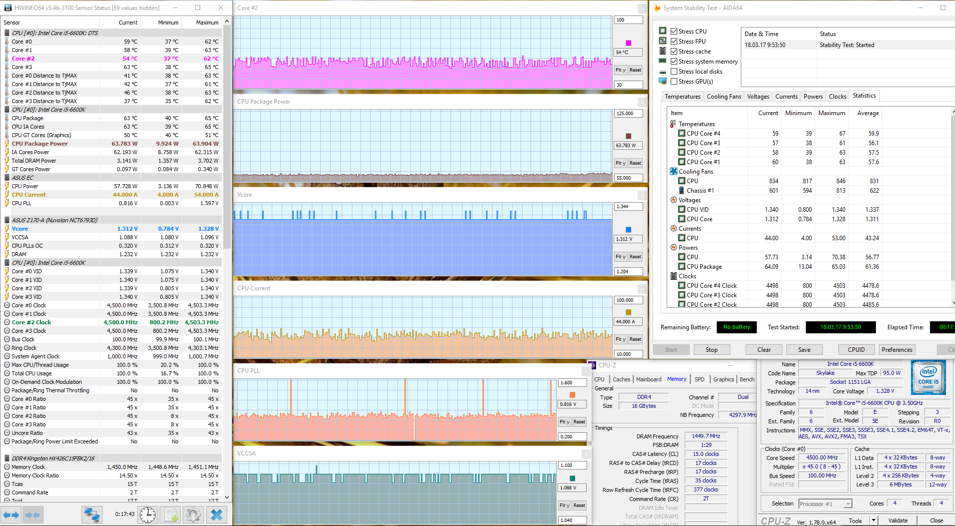Click the HWiNFO sensor list scroll-down arrow

pos(227,497)
